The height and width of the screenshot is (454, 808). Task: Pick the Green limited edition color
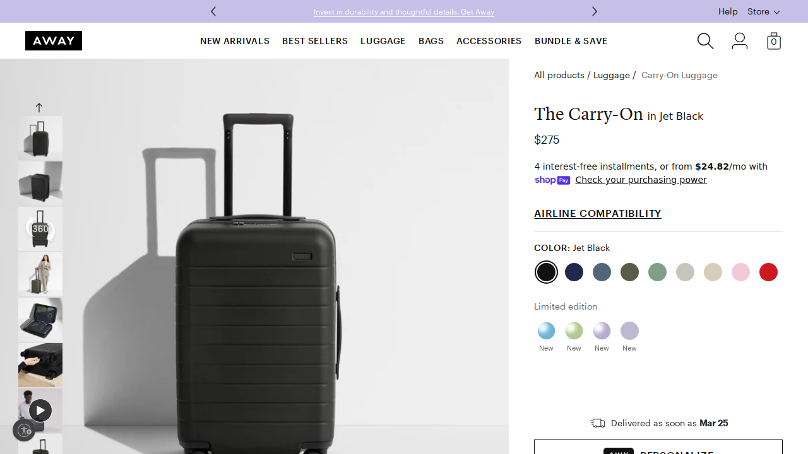click(574, 330)
